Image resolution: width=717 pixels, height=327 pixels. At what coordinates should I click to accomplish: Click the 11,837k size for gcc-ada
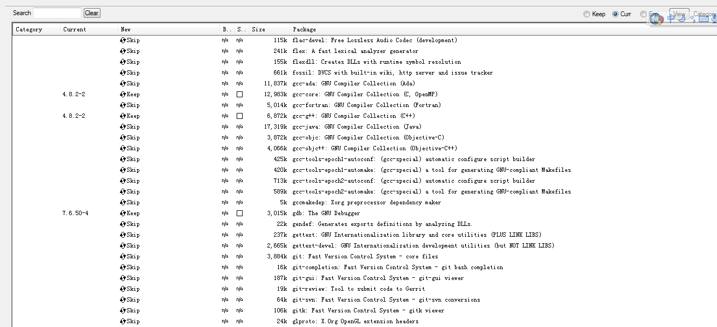(x=276, y=84)
